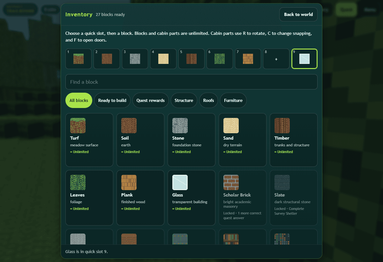Select quick slot 6 with the Leaves block
This screenshot has height=262, width=383.
(220, 59)
